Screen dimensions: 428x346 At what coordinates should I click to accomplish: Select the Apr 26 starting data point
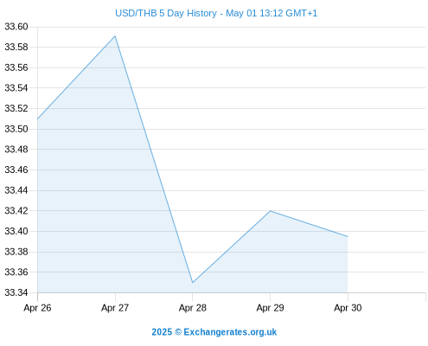coord(38,119)
